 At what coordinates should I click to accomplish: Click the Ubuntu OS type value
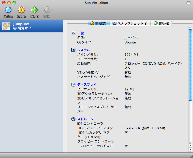pyautogui.click(x=130, y=42)
